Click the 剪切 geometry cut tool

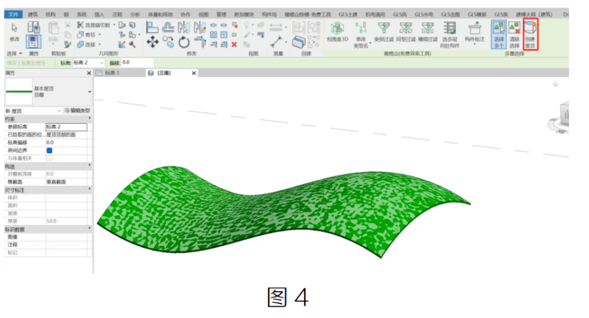[86, 34]
